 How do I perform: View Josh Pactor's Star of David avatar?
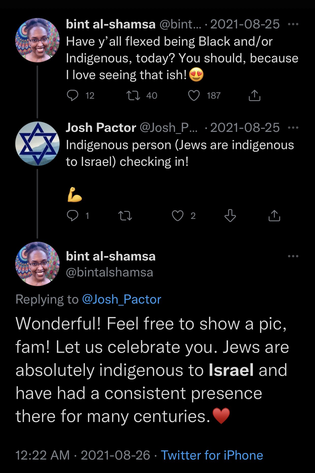(x=38, y=144)
